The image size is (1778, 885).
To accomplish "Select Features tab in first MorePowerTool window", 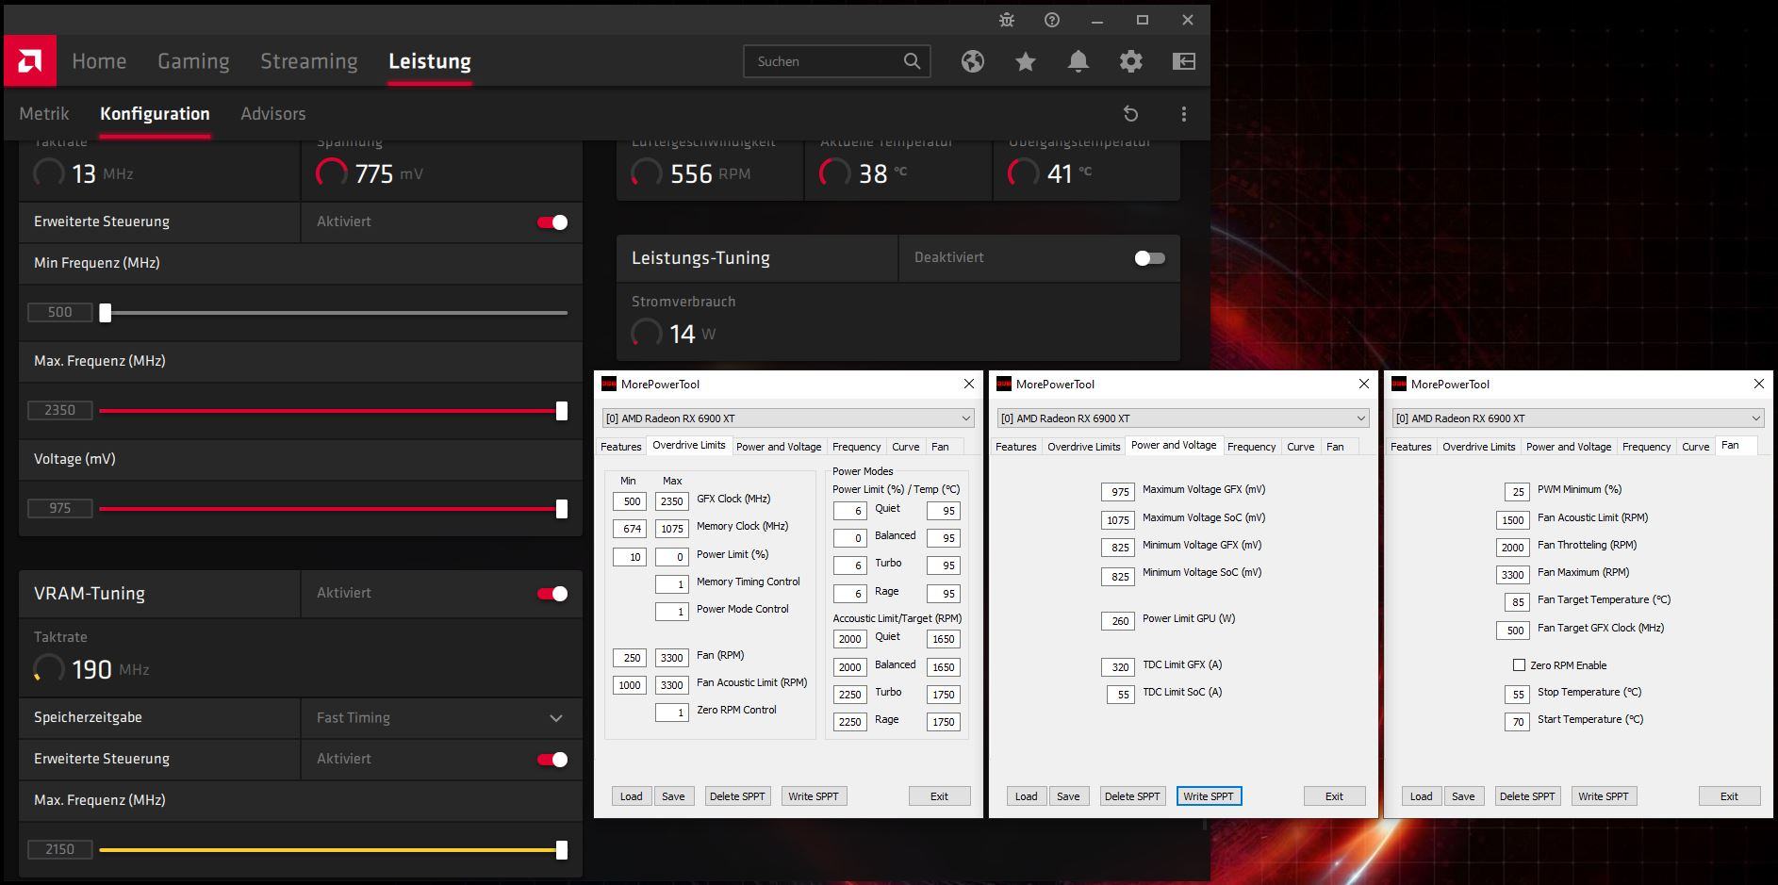I will (x=621, y=447).
